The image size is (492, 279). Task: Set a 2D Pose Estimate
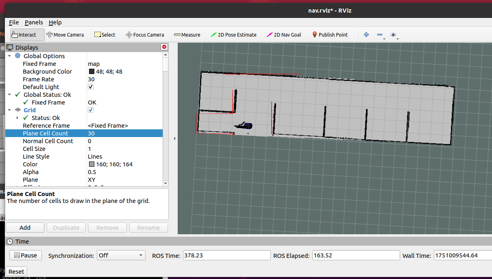coord(233,35)
